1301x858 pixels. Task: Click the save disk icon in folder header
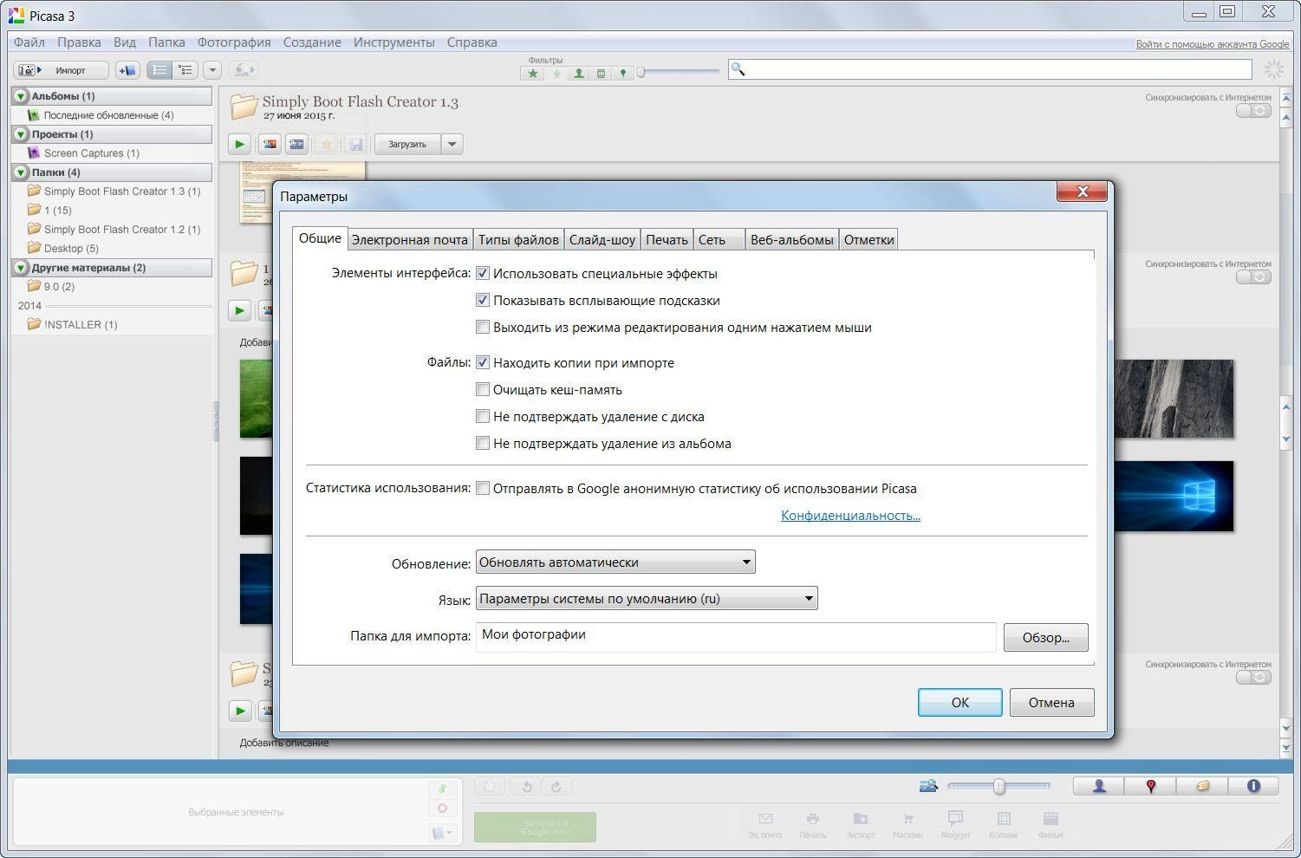[355, 144]
